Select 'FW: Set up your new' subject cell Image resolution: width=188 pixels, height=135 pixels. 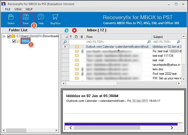coord(167,78)
